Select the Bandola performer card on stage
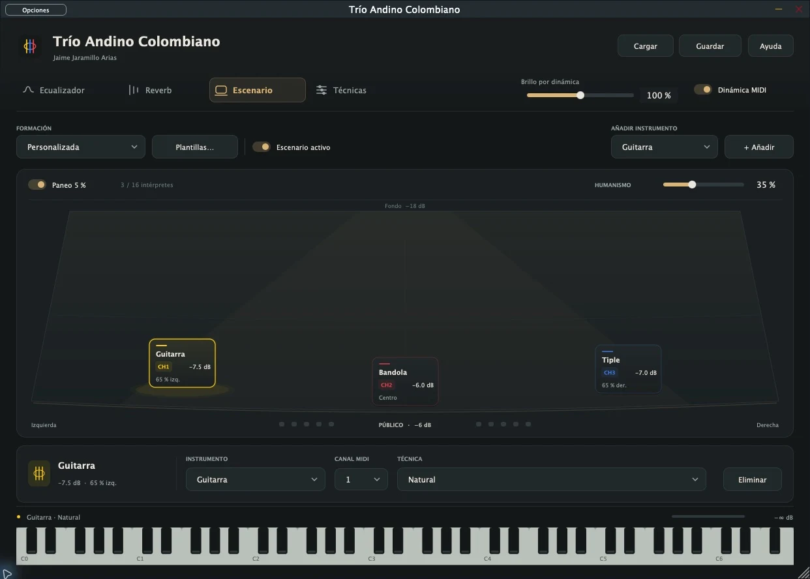Image resolution: width=810 pixels, height=579 pixels. click(405, 381)
